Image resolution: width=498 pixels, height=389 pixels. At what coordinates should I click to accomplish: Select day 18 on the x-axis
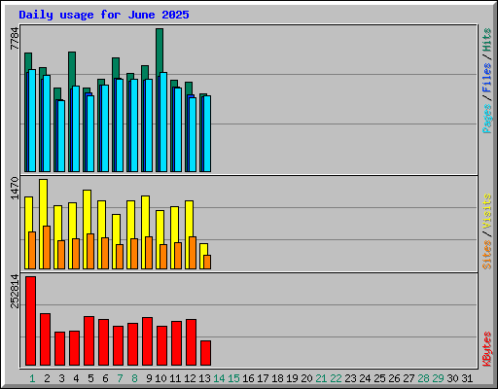(277, 378)
